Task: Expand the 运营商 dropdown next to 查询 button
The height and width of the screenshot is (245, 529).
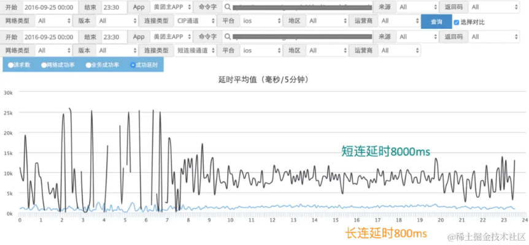Action: point(399,21)
